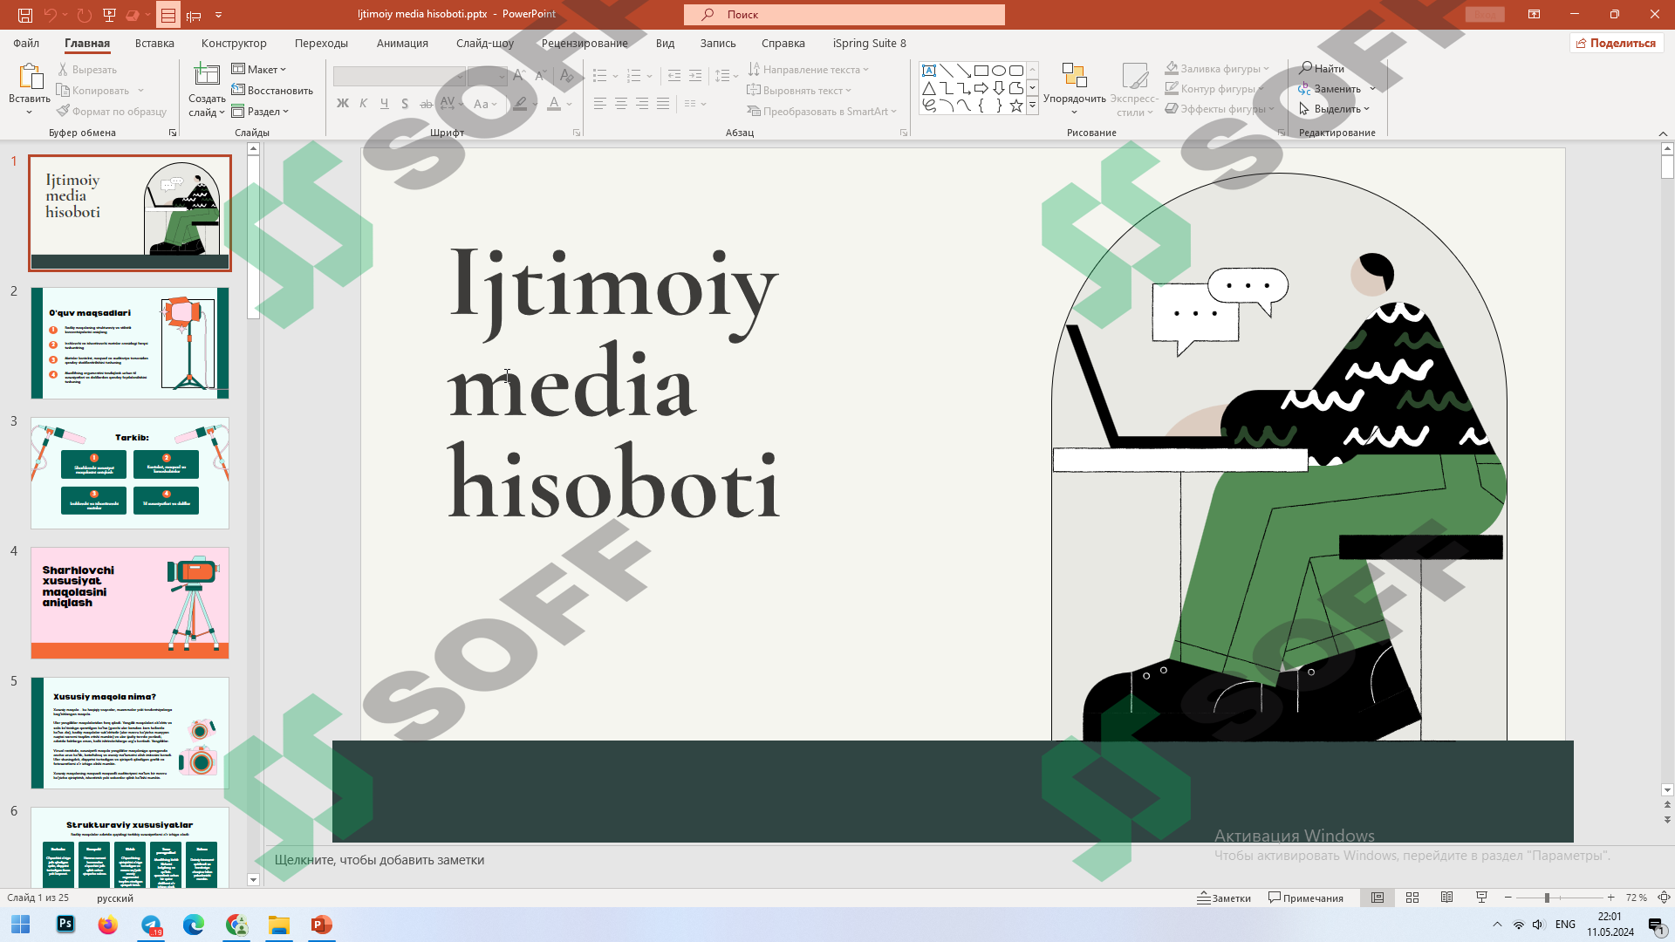Open the Layout (Макет) dropdown
Image resolution: width=1675 pixels, height=942 pixels.
tap(259, 69)
